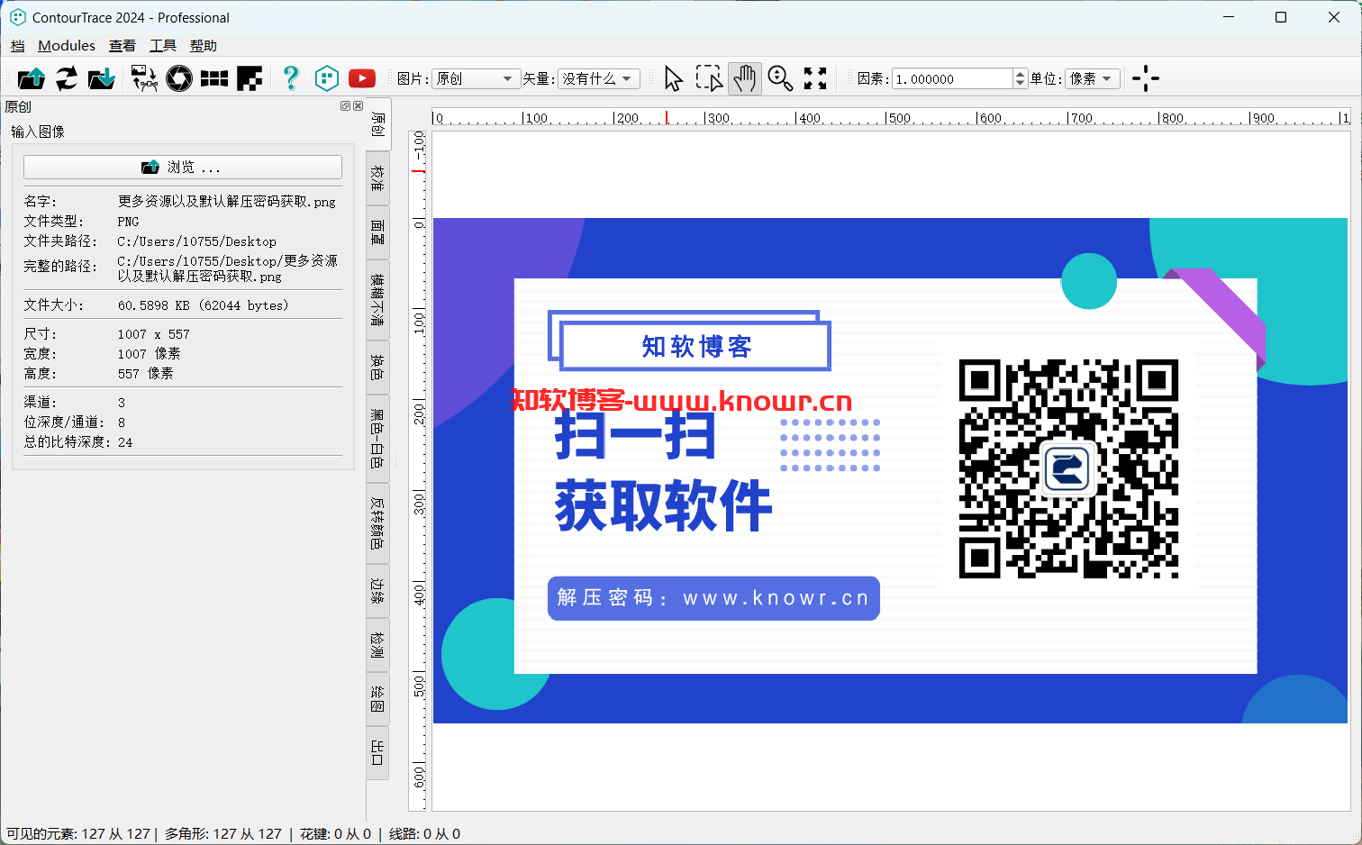
Task: Switch to the 黑色-白色 vertical tab
Action: tap(378, 439)
